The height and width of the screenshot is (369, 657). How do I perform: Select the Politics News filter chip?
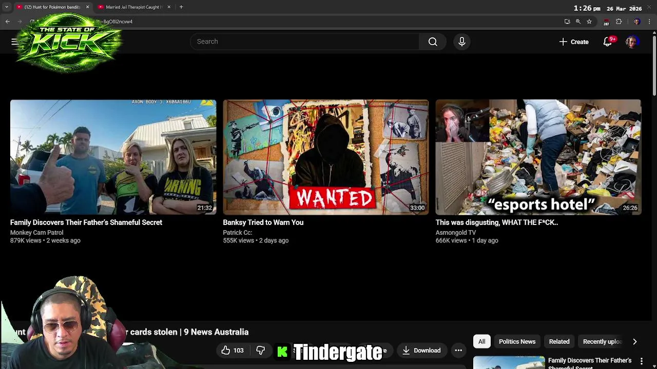pos(517,342)
